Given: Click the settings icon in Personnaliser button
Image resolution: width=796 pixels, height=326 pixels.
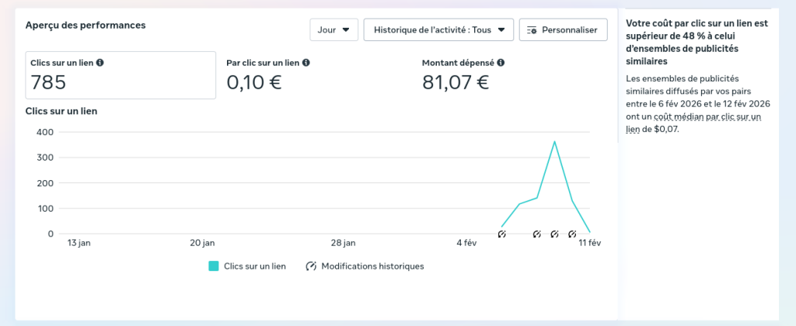Looking at the screenshot, I should coord(532,30).
